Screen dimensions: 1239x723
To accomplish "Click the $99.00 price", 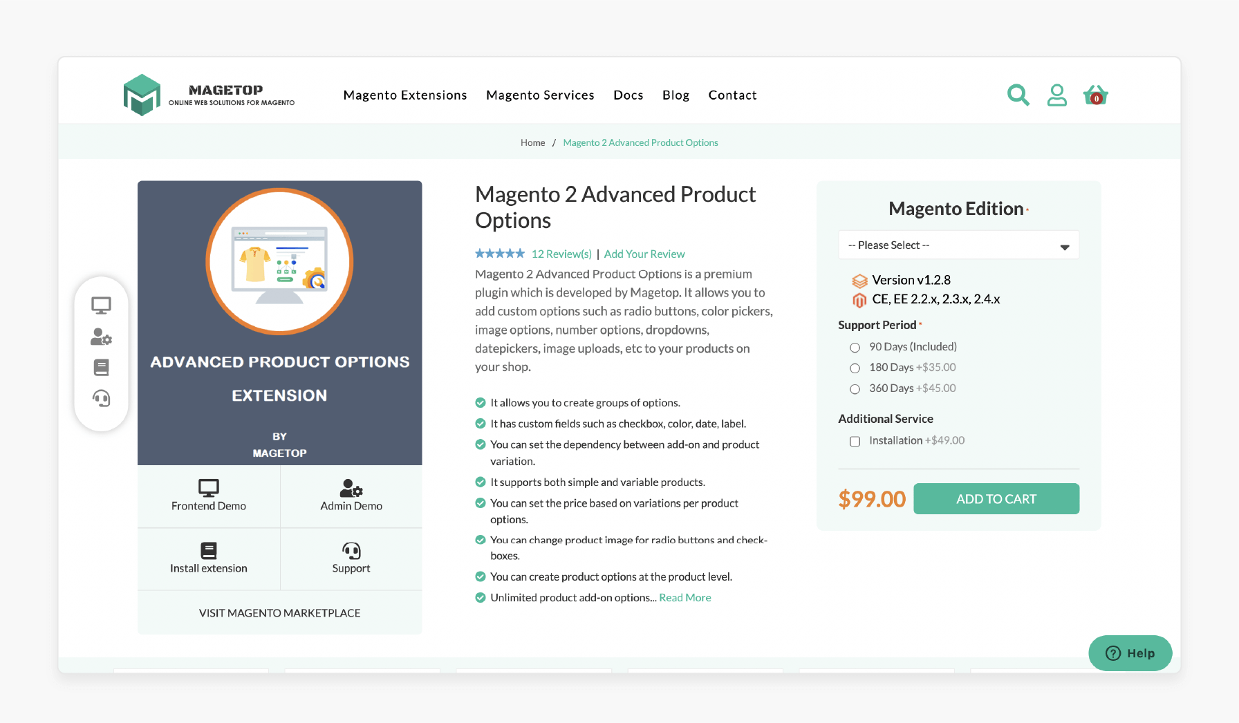I will click(872, 498).
